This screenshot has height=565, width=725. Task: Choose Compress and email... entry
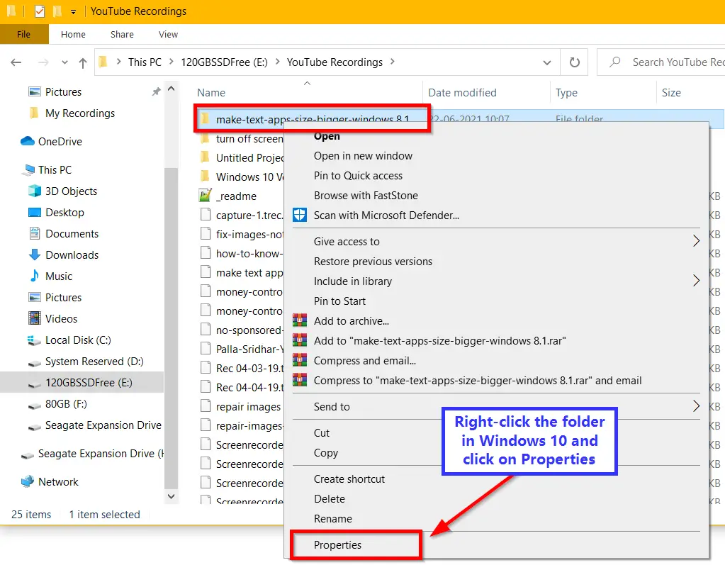coord(364,361)
